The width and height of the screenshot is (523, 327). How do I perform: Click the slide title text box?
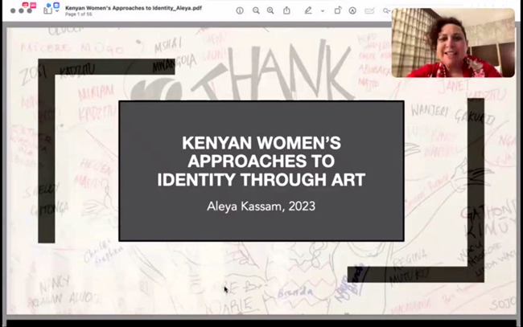click(x=261, y=161)
